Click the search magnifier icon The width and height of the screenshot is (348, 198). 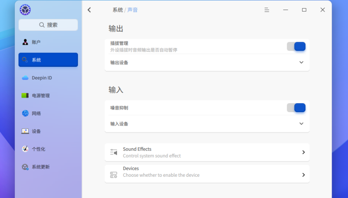[x=42, y=25]
